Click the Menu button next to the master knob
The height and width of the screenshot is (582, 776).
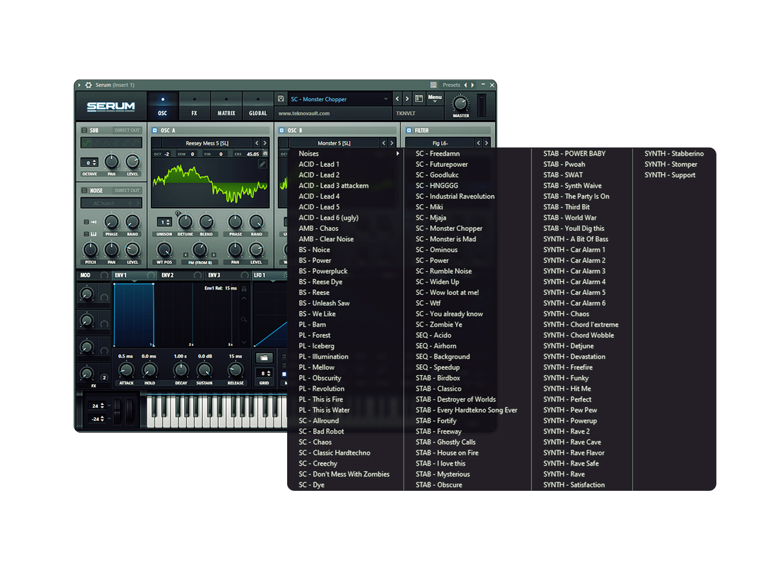click(436, 97)
